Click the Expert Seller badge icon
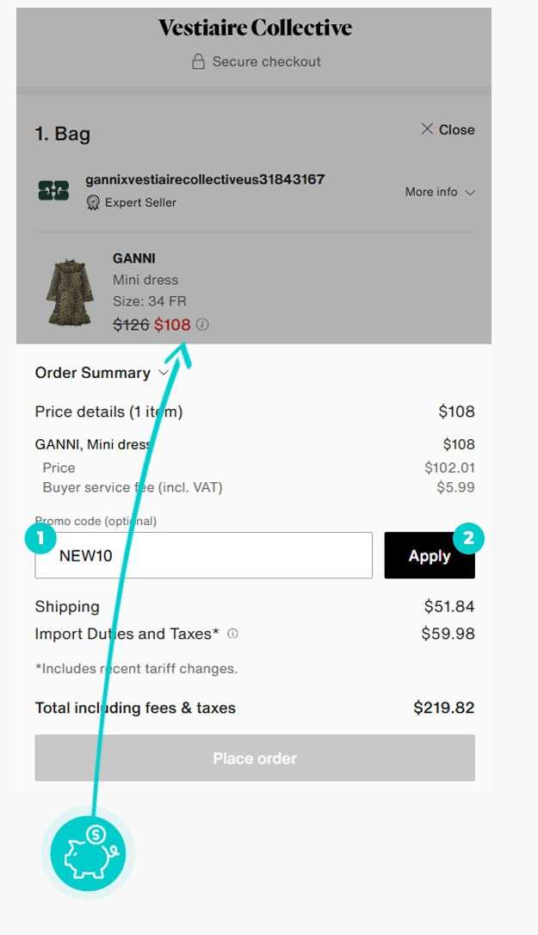The image size is (538, 935). tap(93, 202)
